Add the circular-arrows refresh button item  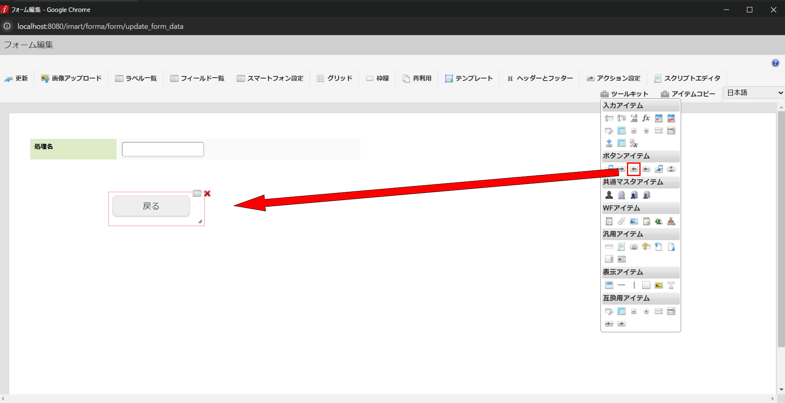[x=671, y=169]
